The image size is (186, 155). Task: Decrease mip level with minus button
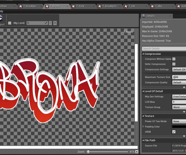click(x=50, y=23)
